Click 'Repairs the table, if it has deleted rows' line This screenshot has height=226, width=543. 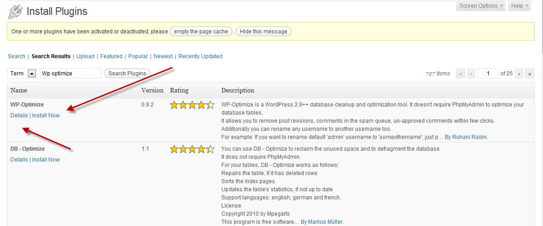pos(269,173)
